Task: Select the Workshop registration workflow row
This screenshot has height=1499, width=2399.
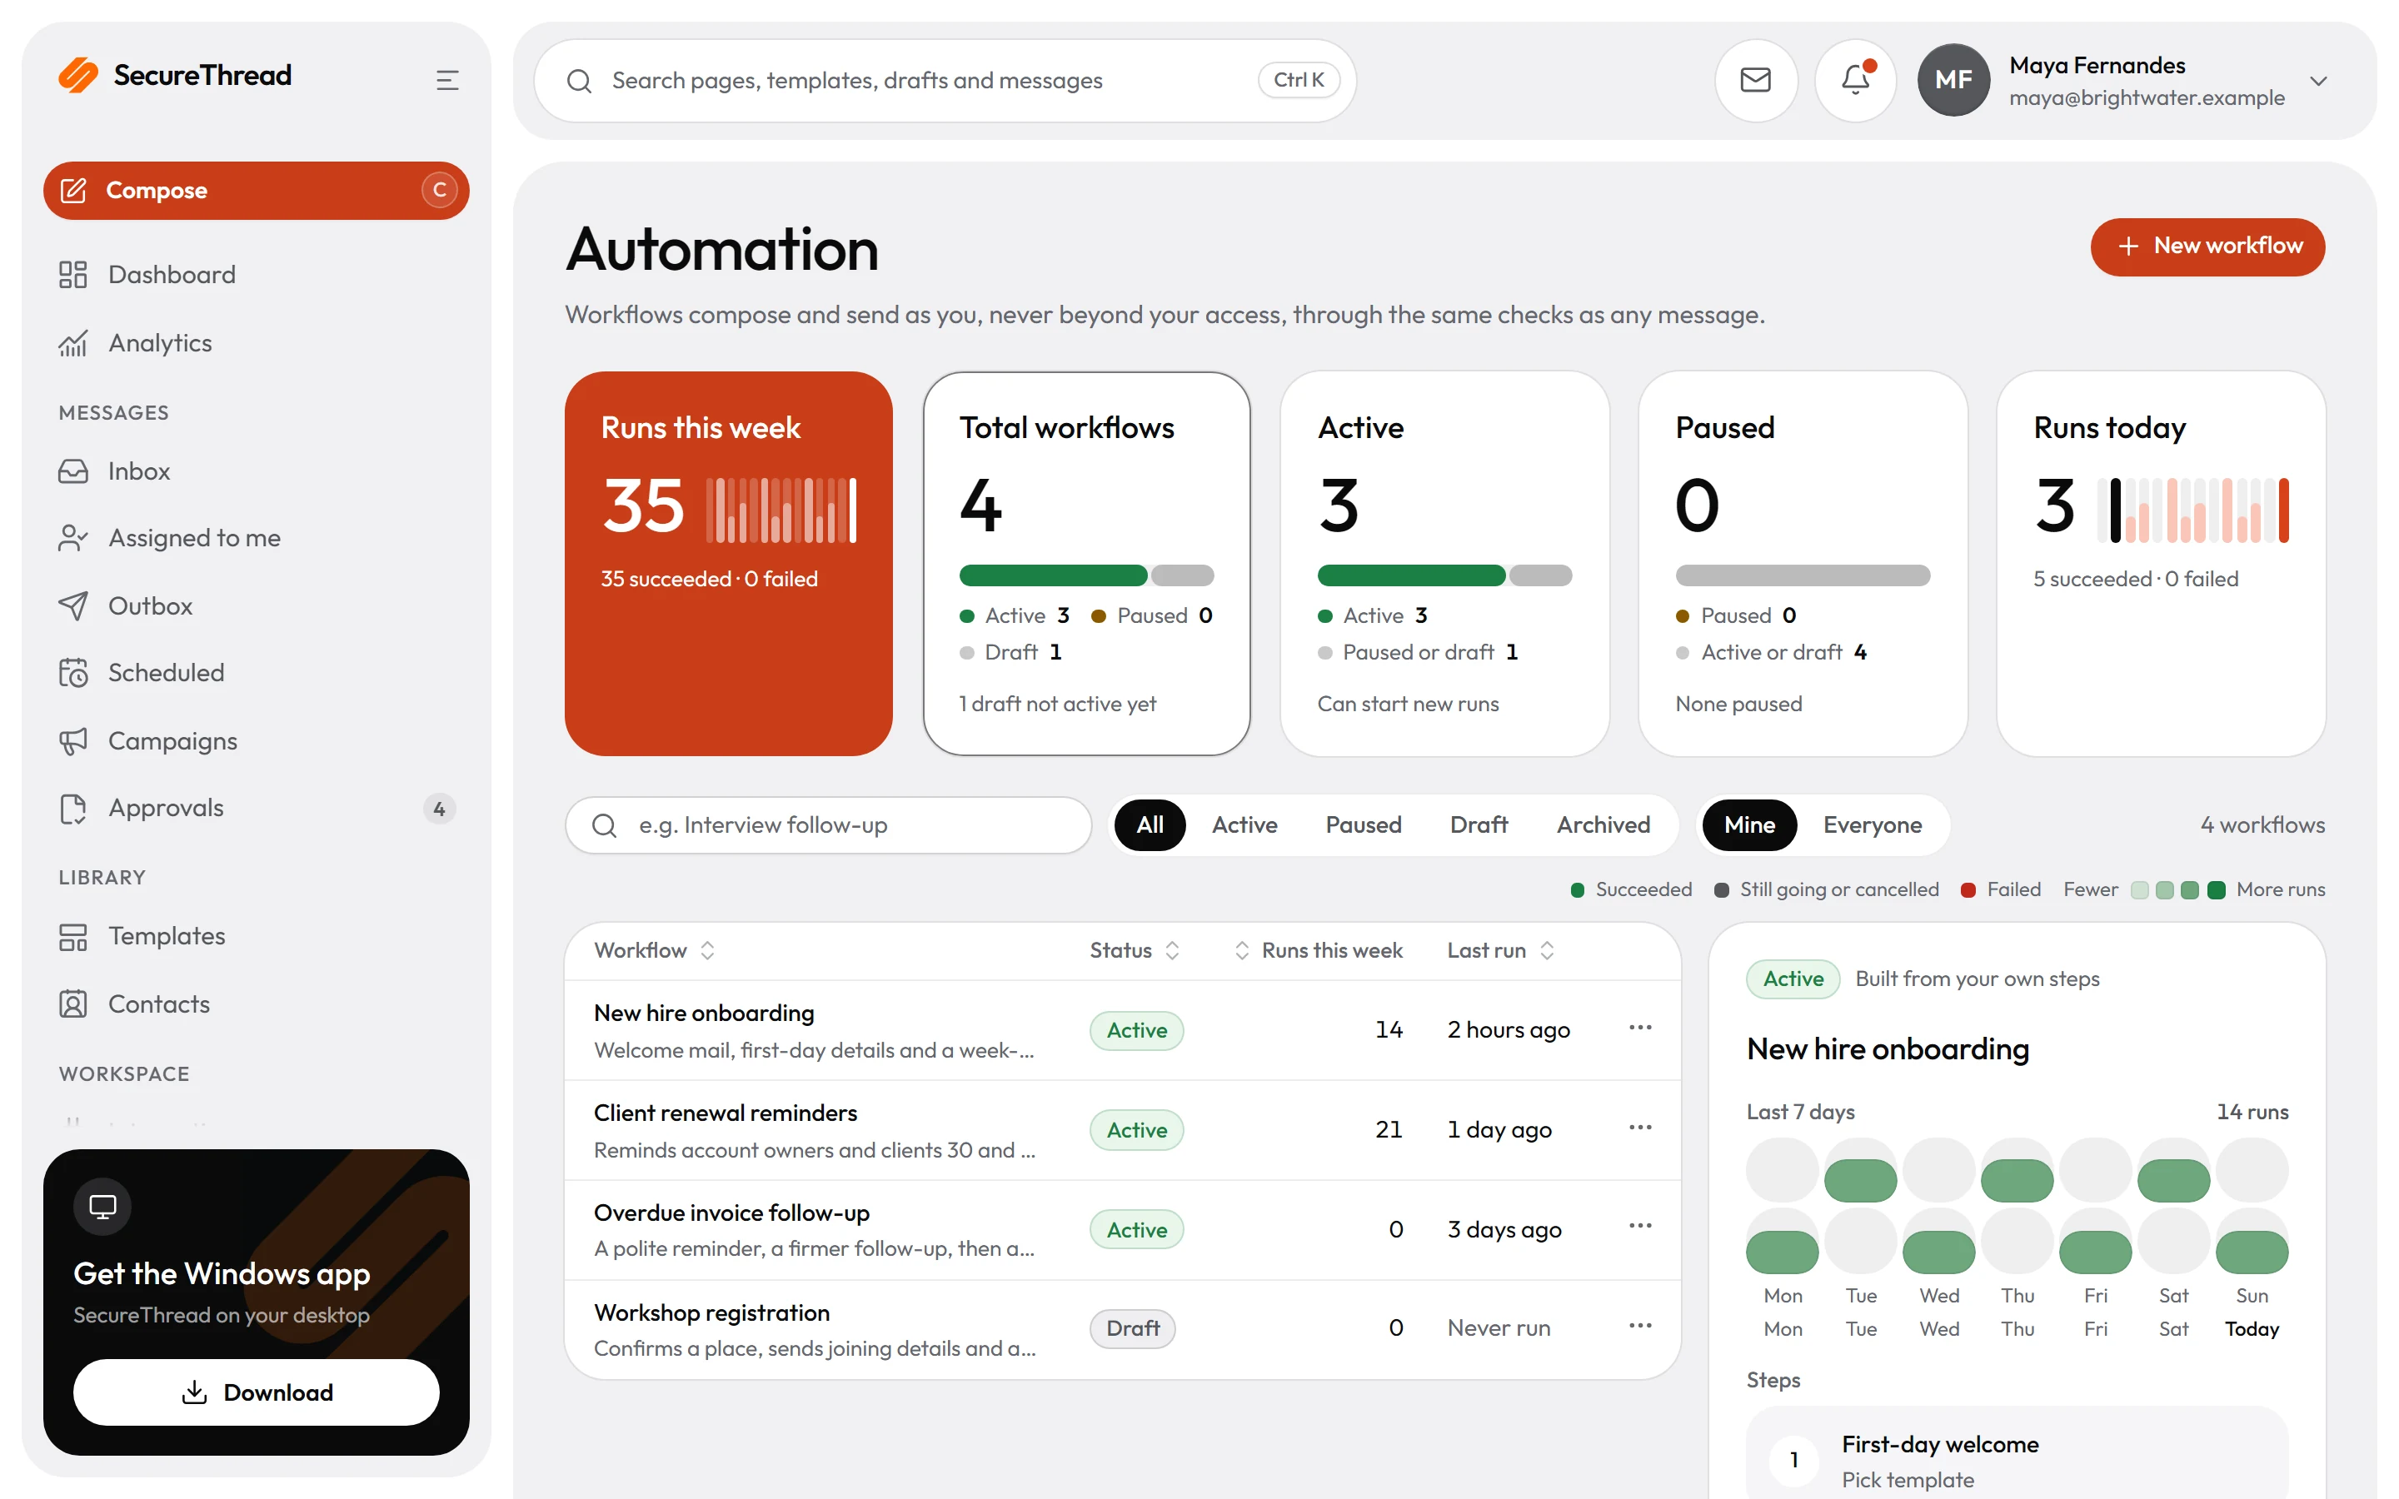Action: (1121, 1328)
